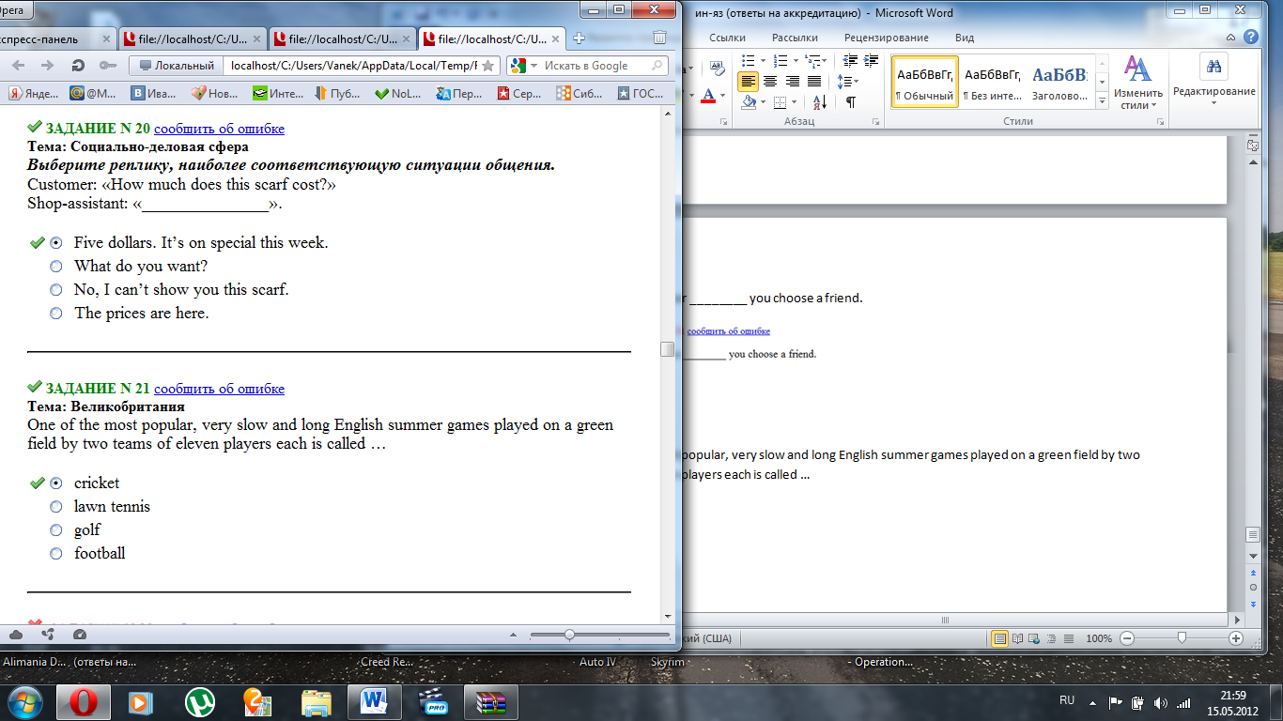Select 'football' radio option
1283x721 pixels.
click(56, 554)
